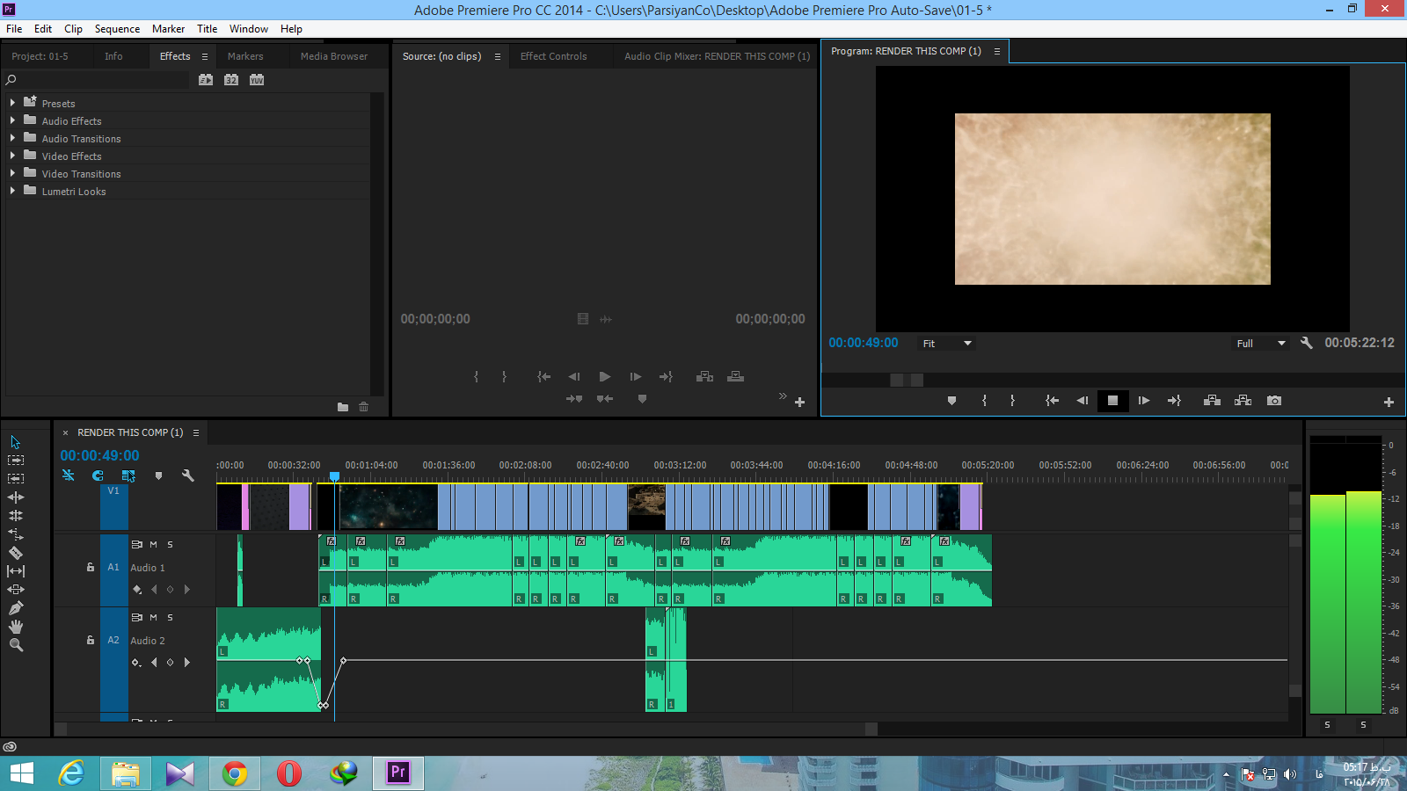Select the Razor tool

click(16, 552)
